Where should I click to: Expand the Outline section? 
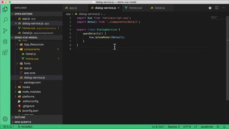click(x=20, y=117)
